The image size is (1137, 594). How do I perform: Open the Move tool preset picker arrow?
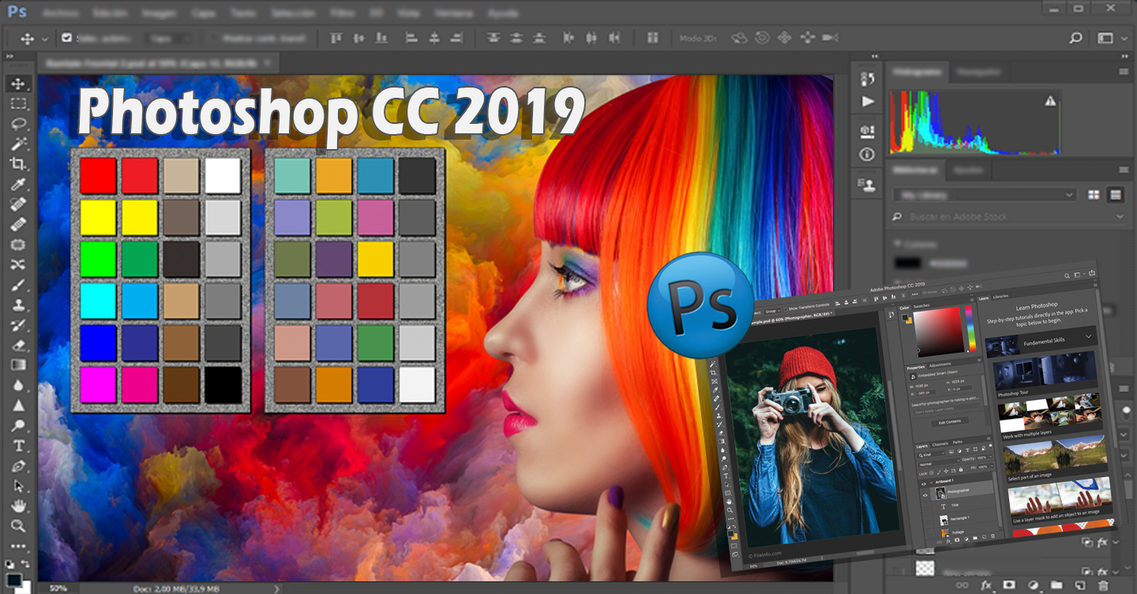point(45,39)
